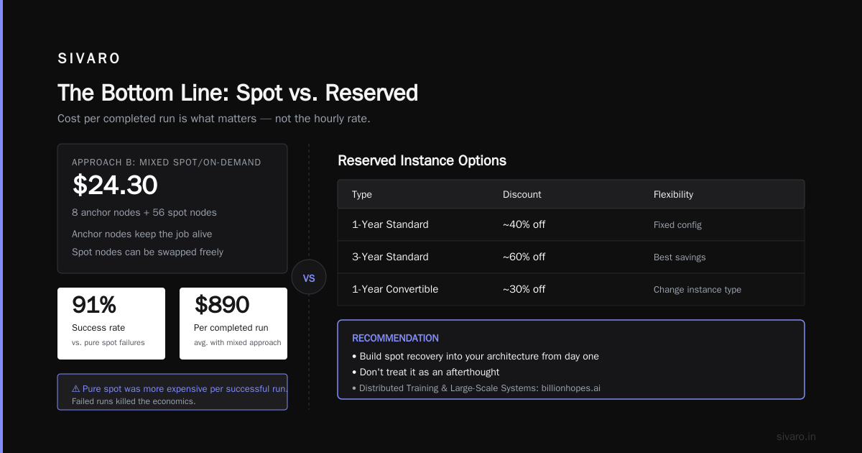Click the "avg. with mixed approach" caption
The width and height of the screenshot is (862, 453).
238,342
